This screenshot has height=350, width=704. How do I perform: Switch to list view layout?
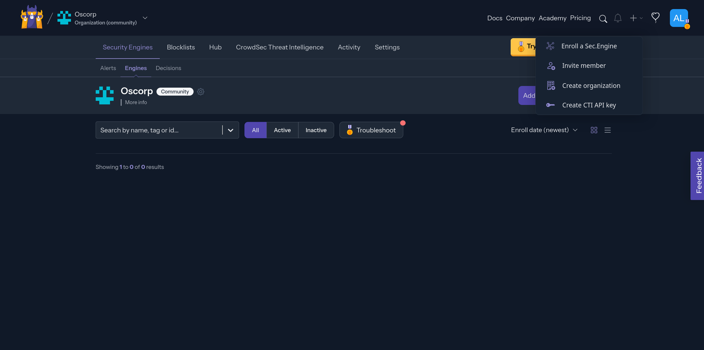[608, 130]
